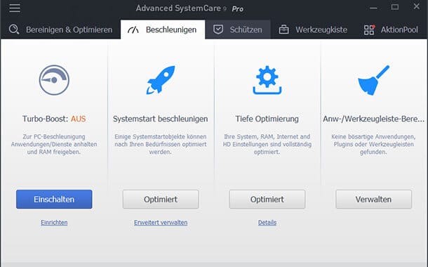
Task: Click the magnifier icon beside Bereinigen & Optimieren
Action: click(13, 30)
